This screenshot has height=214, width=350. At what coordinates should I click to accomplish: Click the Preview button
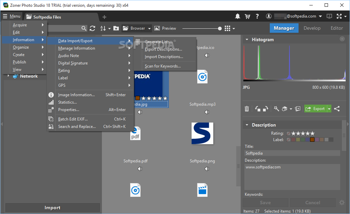[x=166, y=28]
